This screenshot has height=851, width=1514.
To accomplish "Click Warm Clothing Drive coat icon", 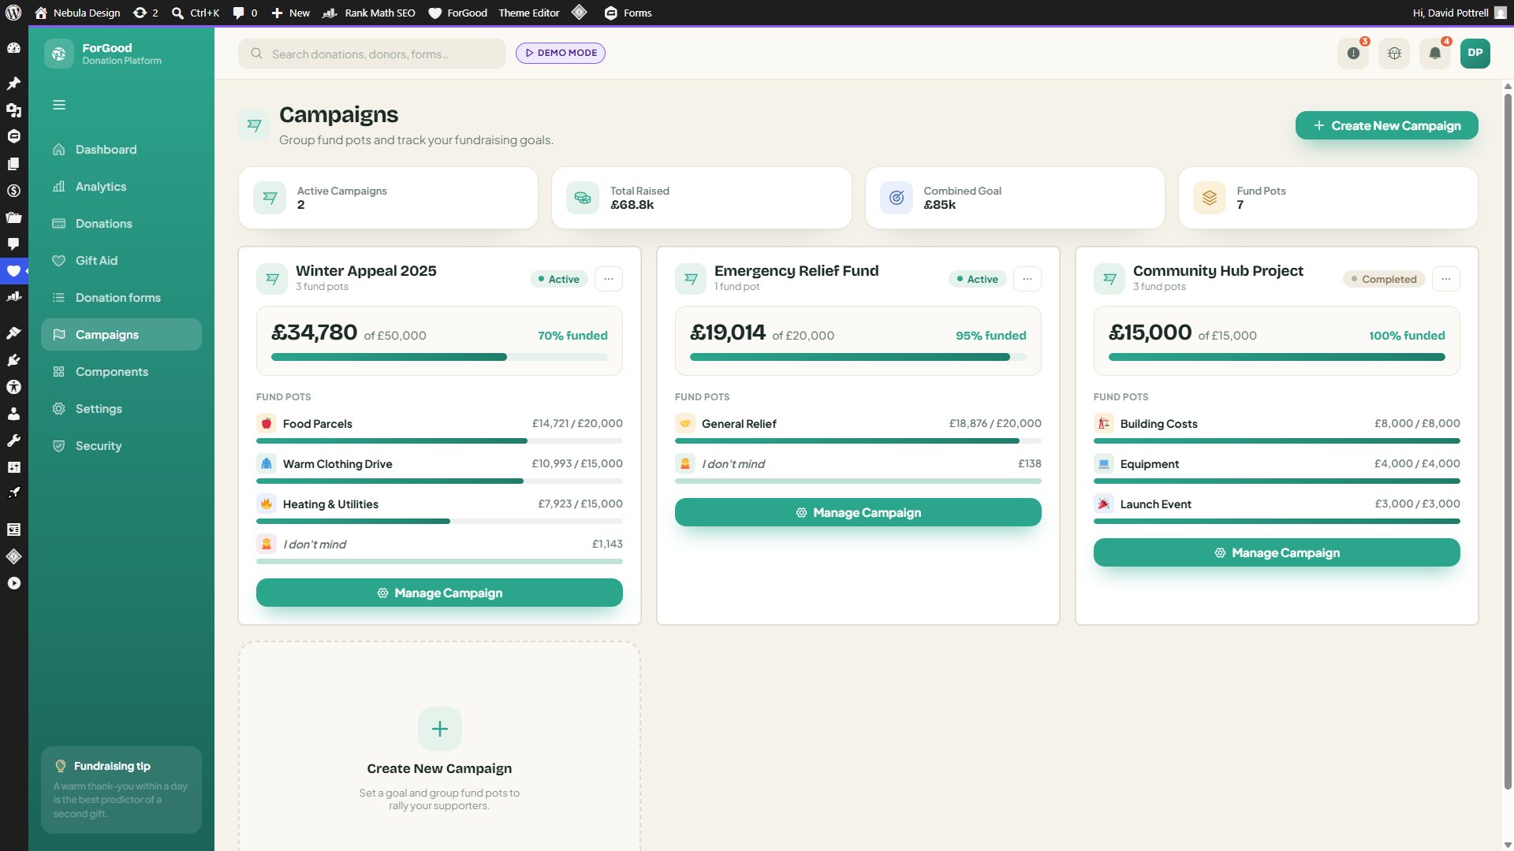I will (267, 464).
